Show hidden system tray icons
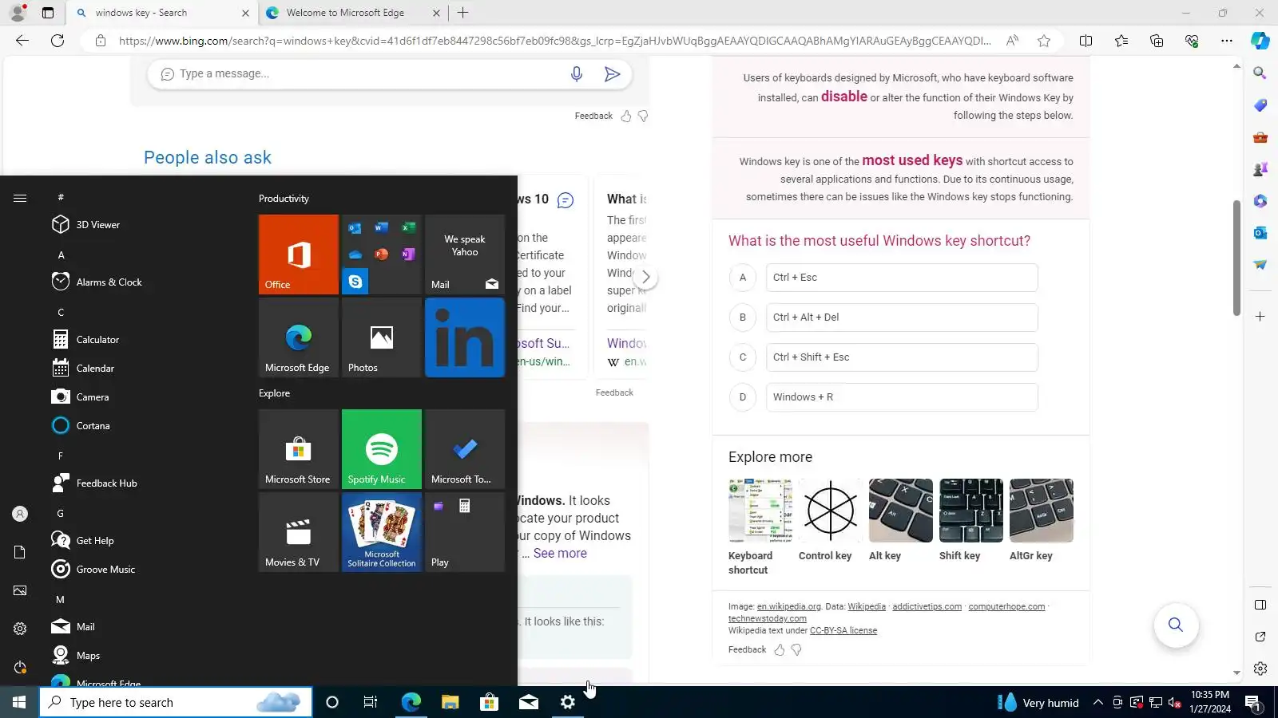1278x718 pixels. [1098, 702]
